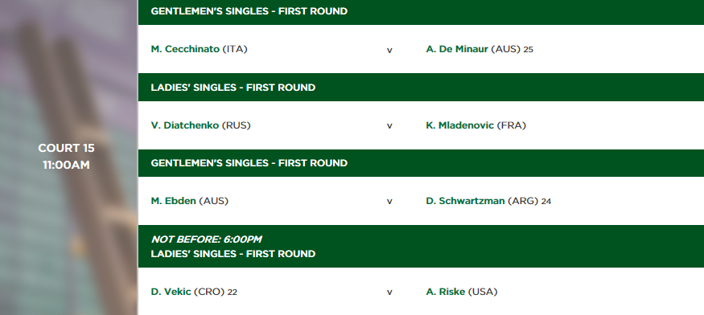Click seed number 24 beside Schwartzman
This screenshot has height=315, width=704.
point(546,202)
